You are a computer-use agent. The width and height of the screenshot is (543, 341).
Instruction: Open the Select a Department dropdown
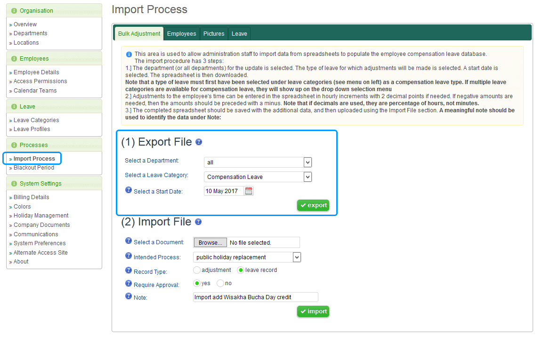click(x=258, y=163)
